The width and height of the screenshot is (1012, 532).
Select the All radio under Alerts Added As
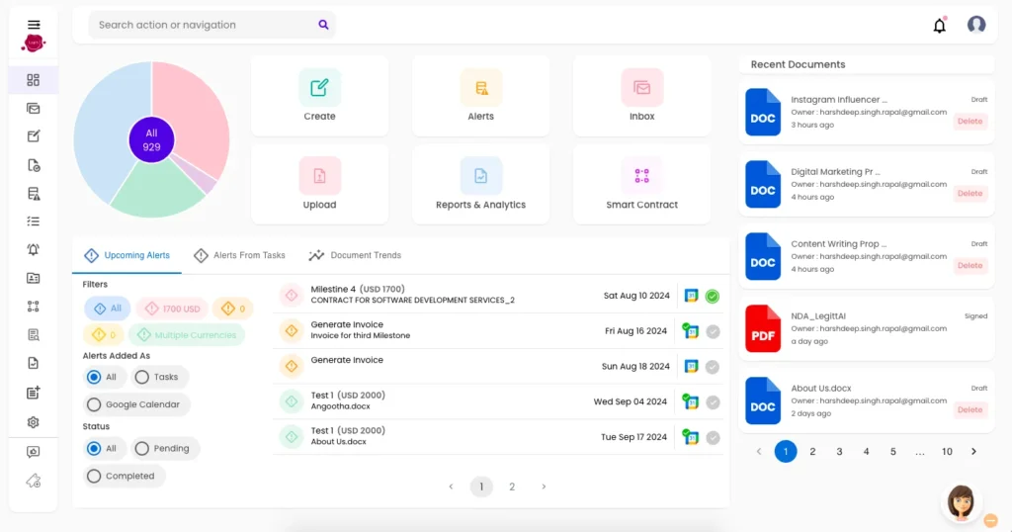click(x=94, y=377)
